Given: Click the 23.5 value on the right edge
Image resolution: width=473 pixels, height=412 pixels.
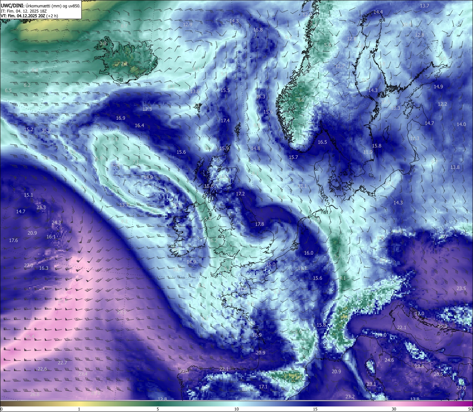Looking at the screenshot, I should pos(461,289).
